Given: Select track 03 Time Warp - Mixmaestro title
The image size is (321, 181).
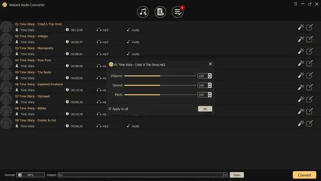Looking at the screenshot, I should [34, 48].
